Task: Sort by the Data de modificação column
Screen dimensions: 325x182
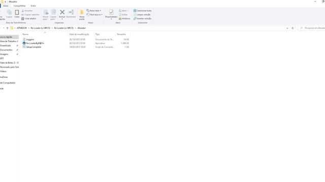Action: [x=79, y=34]
